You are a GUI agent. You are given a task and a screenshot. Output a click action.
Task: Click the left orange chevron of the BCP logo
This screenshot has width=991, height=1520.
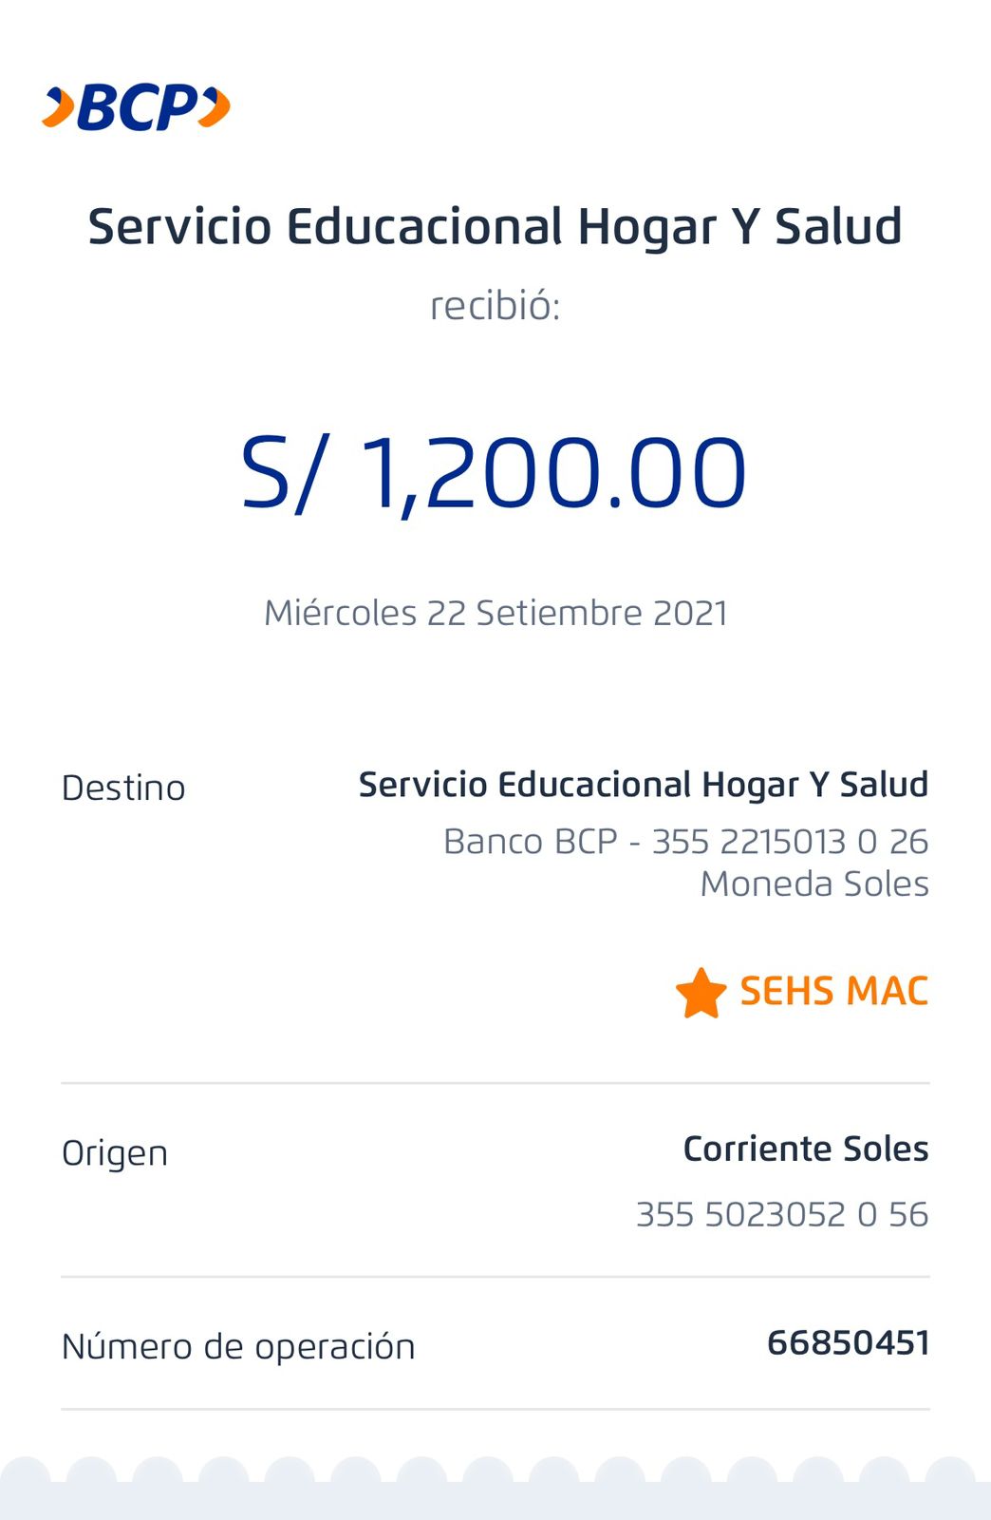tap(59, 107)
